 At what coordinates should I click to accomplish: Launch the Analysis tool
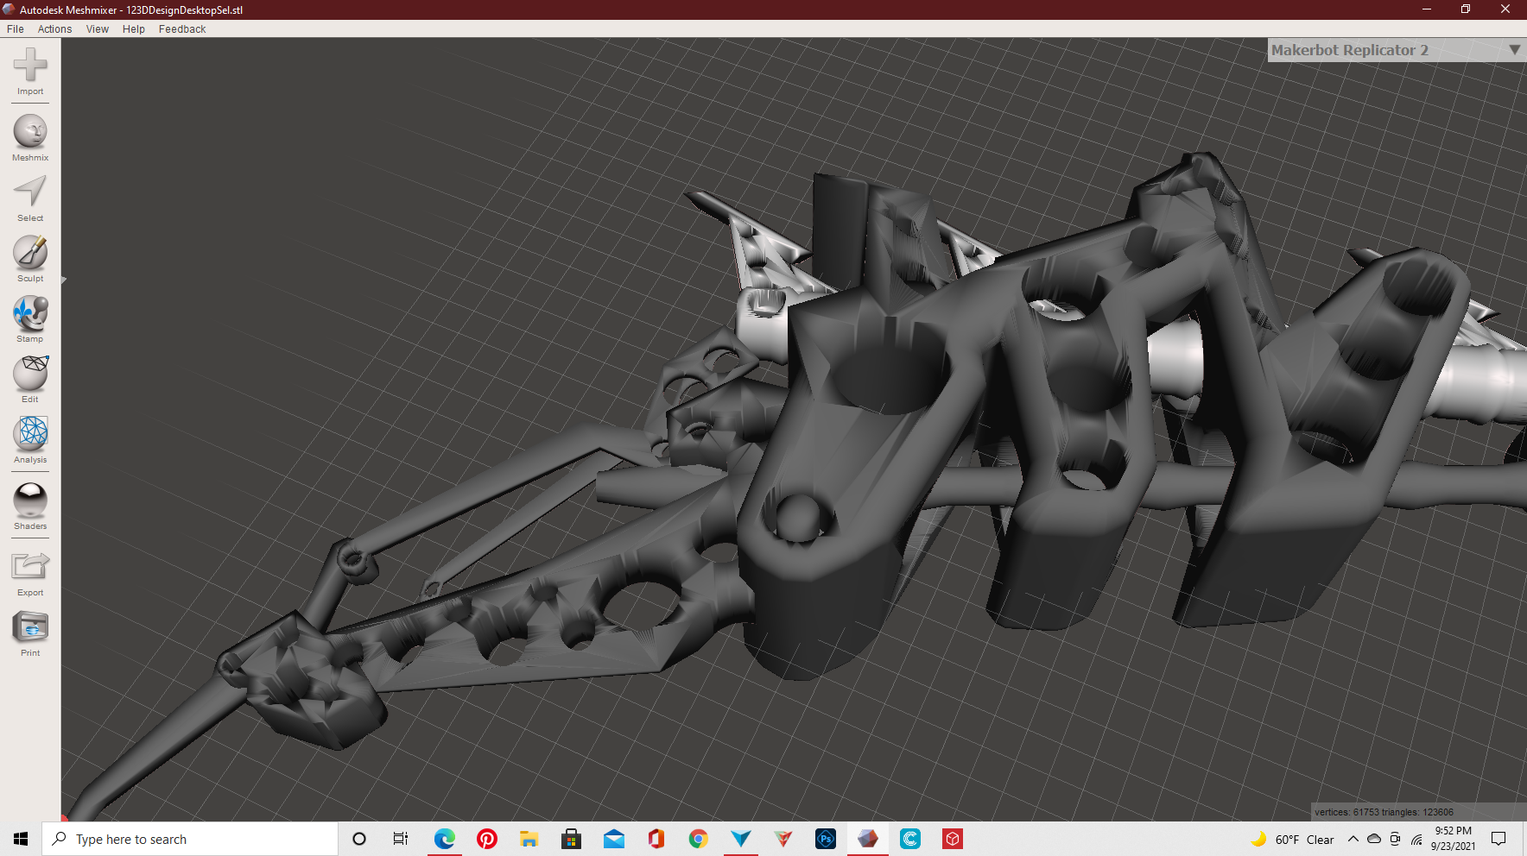[30, 434]
